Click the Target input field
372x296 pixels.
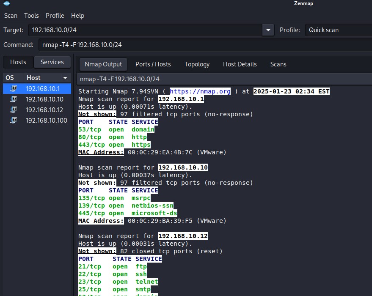(x=145, y=30)
